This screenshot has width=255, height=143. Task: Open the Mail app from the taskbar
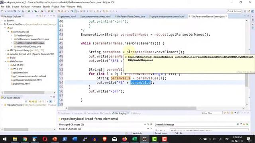(114, 139)
